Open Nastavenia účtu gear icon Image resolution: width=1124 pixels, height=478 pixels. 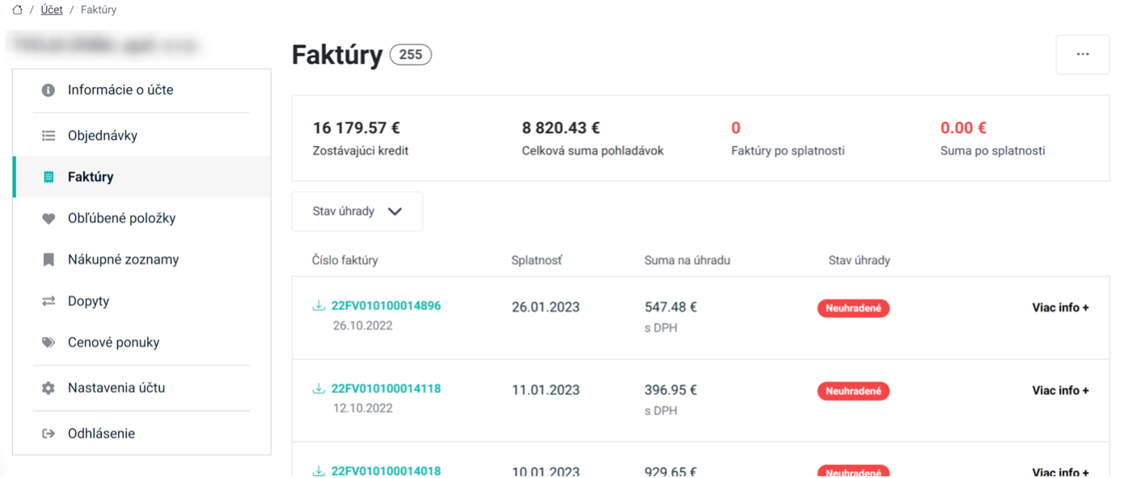click(x=49, y=388)
